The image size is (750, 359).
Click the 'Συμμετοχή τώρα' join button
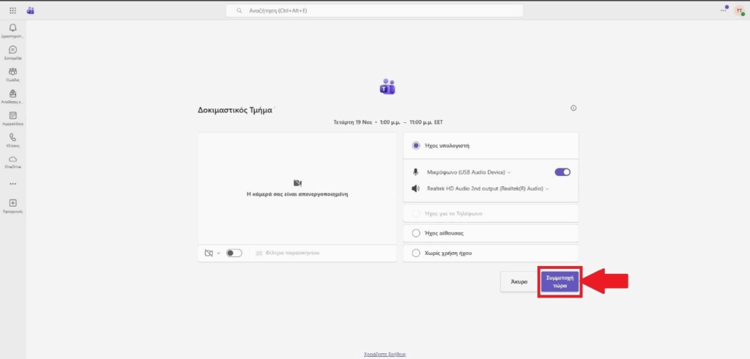[560, 281]
